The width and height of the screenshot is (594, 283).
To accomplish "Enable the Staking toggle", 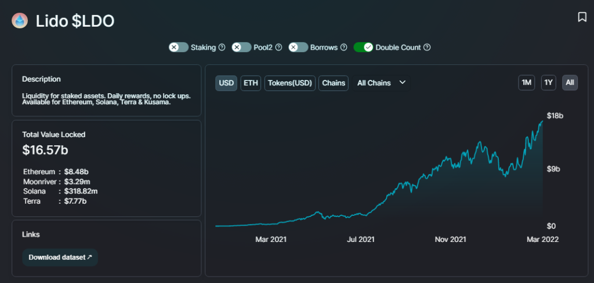I will tap(179, 47).
